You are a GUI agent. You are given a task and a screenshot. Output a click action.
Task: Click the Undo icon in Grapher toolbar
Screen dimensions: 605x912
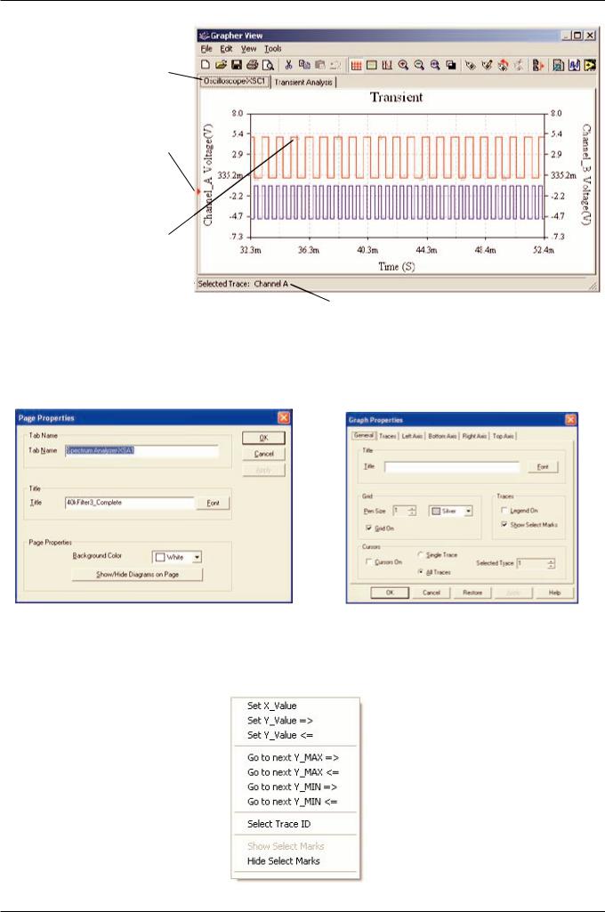(x=335, y=65)
